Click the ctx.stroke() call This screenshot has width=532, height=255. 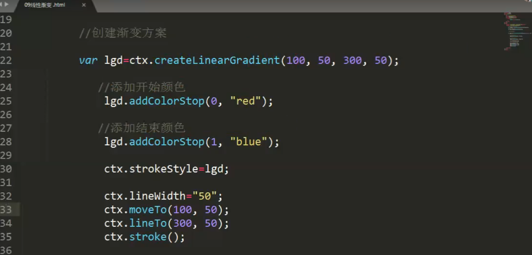(x=144, y=237)
